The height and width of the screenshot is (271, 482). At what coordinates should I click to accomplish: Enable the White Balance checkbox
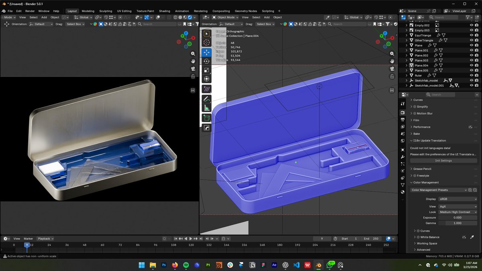click(x=418, y=237)
